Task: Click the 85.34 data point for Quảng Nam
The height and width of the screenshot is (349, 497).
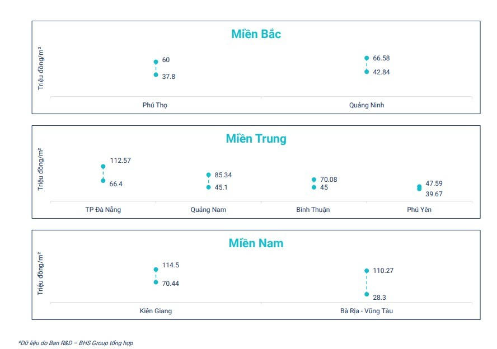Action: [x=208, y=175]
